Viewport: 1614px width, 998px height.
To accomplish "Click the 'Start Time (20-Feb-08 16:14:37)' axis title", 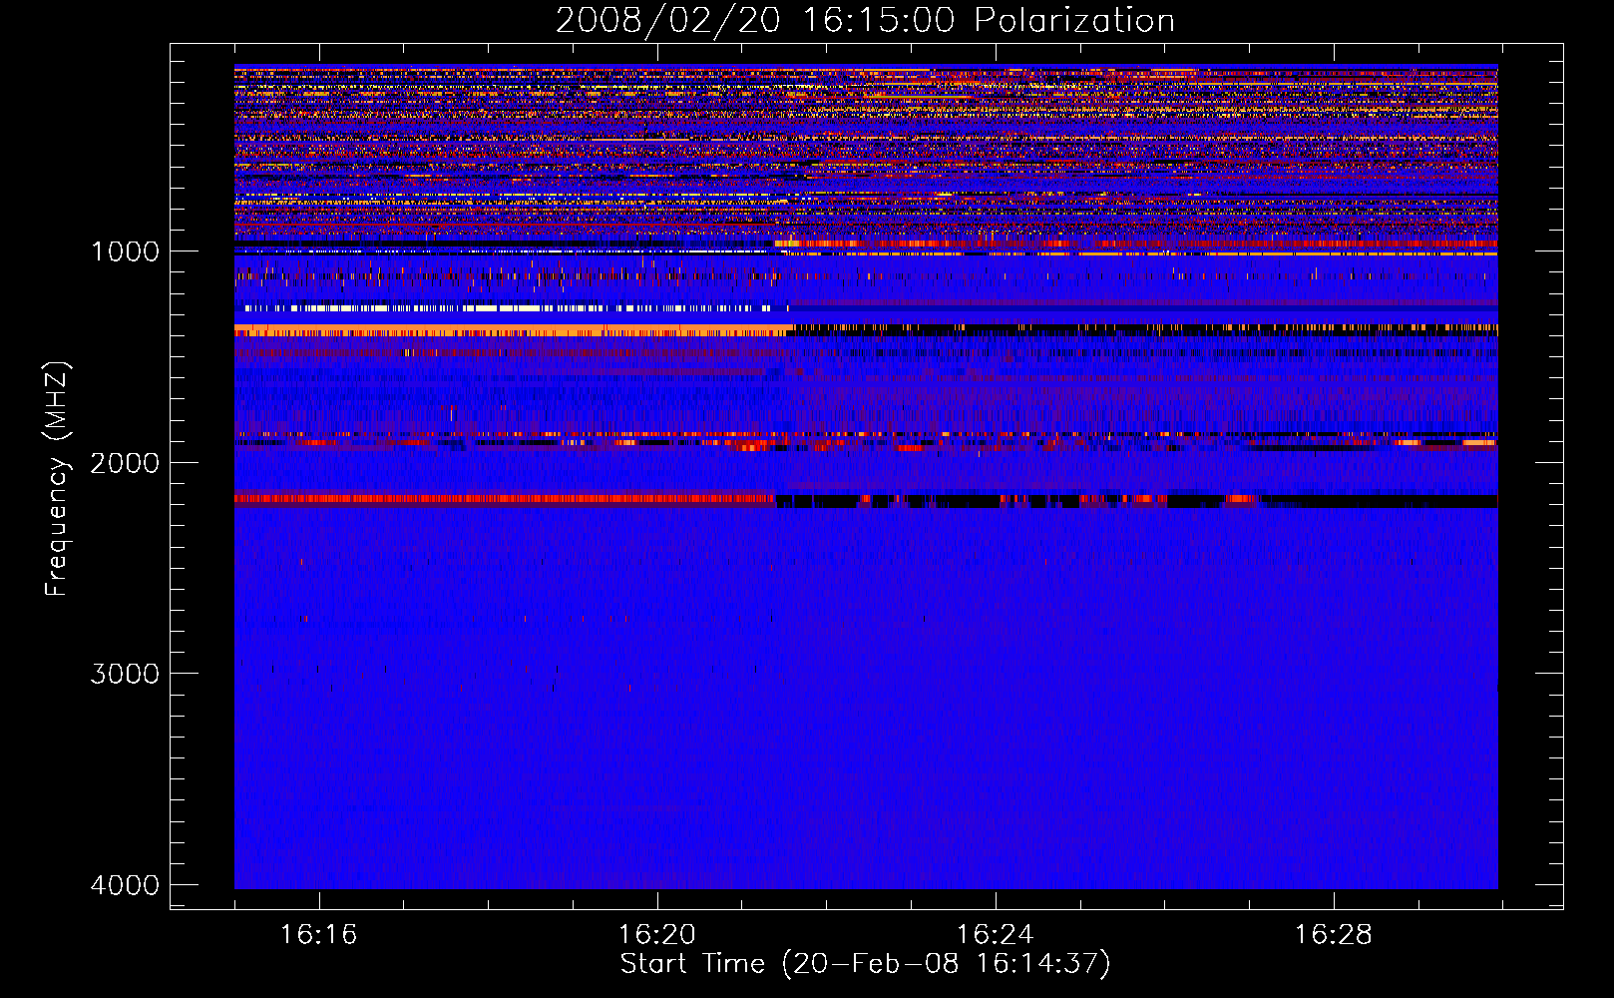I will pyautogui.click(x=865, y=964).
